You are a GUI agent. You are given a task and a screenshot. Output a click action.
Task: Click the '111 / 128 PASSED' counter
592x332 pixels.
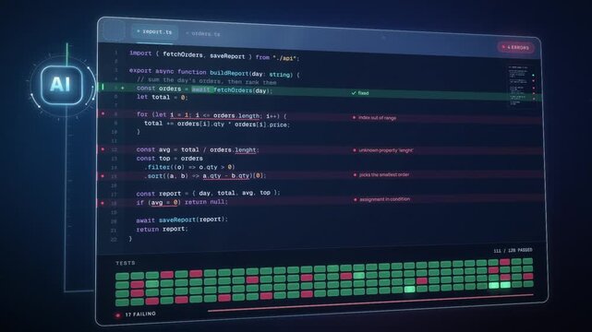click(x=513, y=250)
